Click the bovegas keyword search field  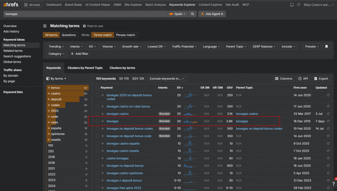pyautogui.click(x=85, y=14)
